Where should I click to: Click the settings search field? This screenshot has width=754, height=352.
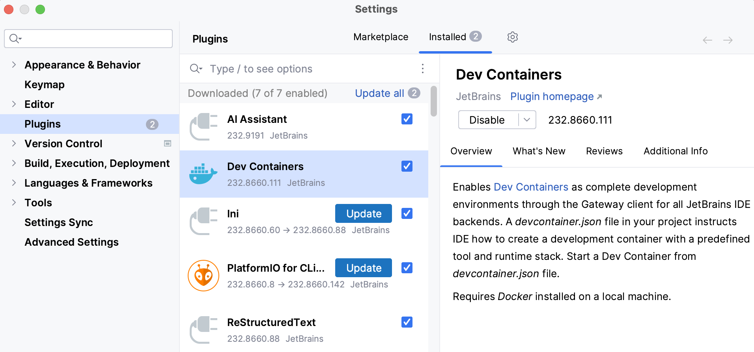tap(95, 39)
